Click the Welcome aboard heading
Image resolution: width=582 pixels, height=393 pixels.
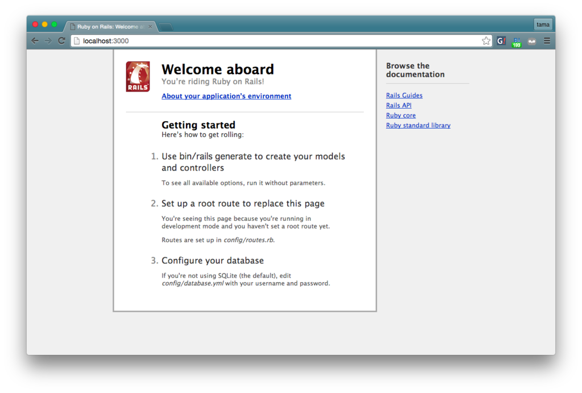coord(218,69)
